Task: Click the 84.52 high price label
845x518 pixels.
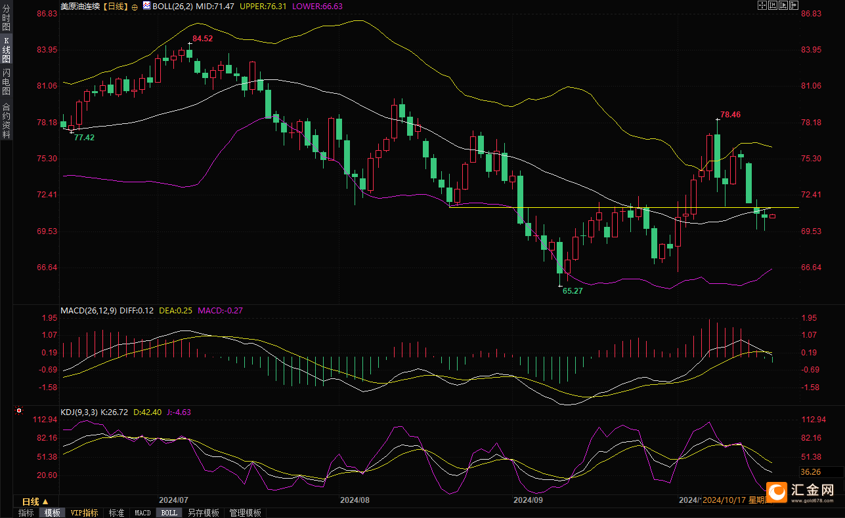Action: (x=202, y=39)
